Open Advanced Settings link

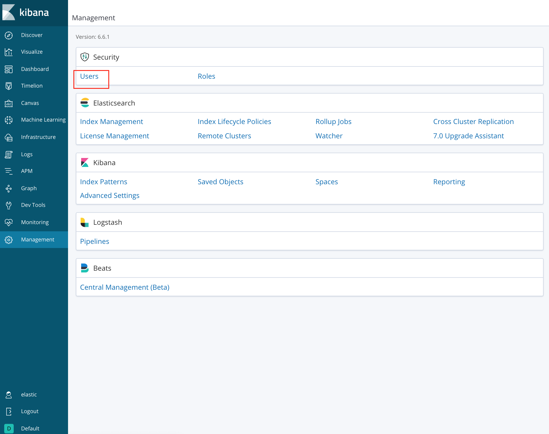click(x=110, y=196)
